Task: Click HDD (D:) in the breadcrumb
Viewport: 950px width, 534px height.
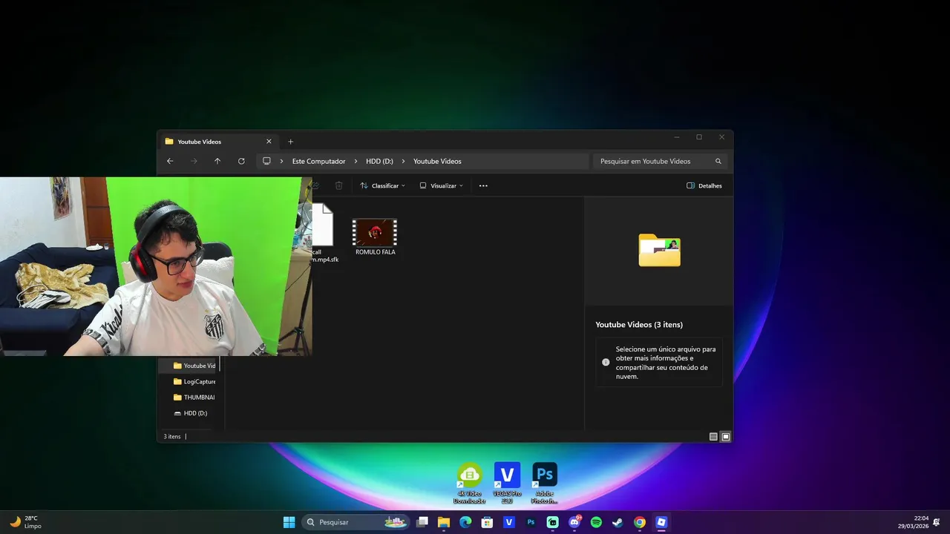Action: click(x=379, y=161)
